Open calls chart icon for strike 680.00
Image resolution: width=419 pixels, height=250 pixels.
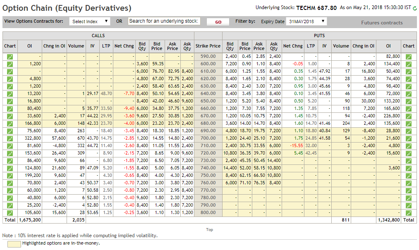click(x=10, y=124)
